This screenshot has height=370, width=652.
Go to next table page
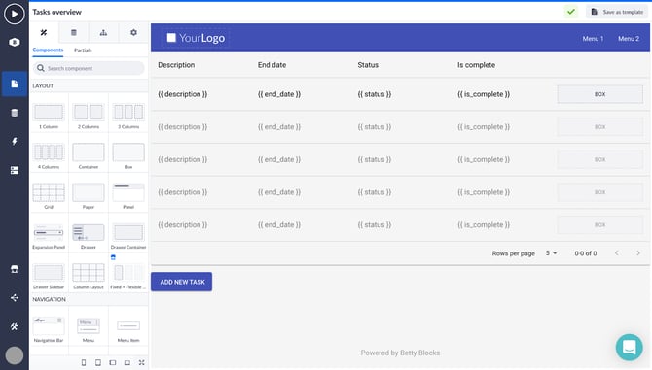[638, 253]
